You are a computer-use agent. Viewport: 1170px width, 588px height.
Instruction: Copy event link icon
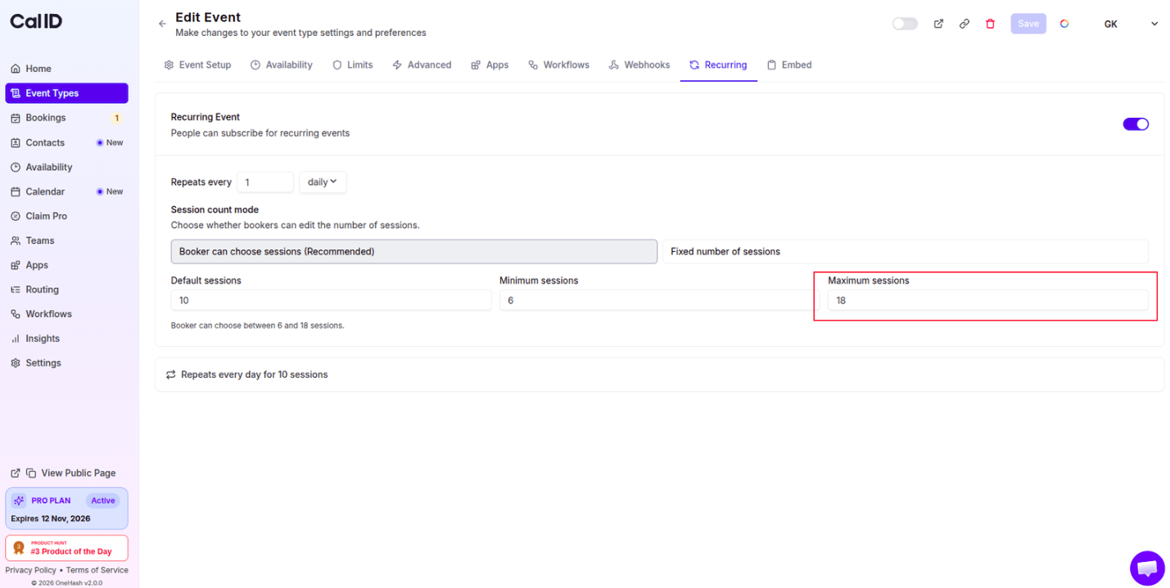(964, 24)
